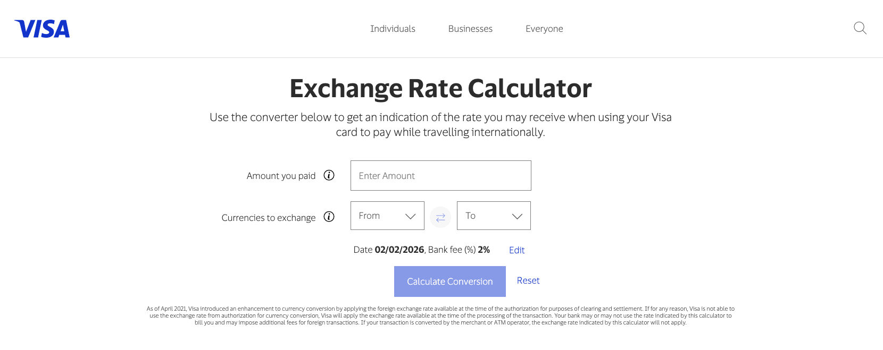Image resolution: width=883 pixels, height=350 pixels.
Task: Click the info icon beside Currencies to exchange
Action: click(x=329, y=217)
